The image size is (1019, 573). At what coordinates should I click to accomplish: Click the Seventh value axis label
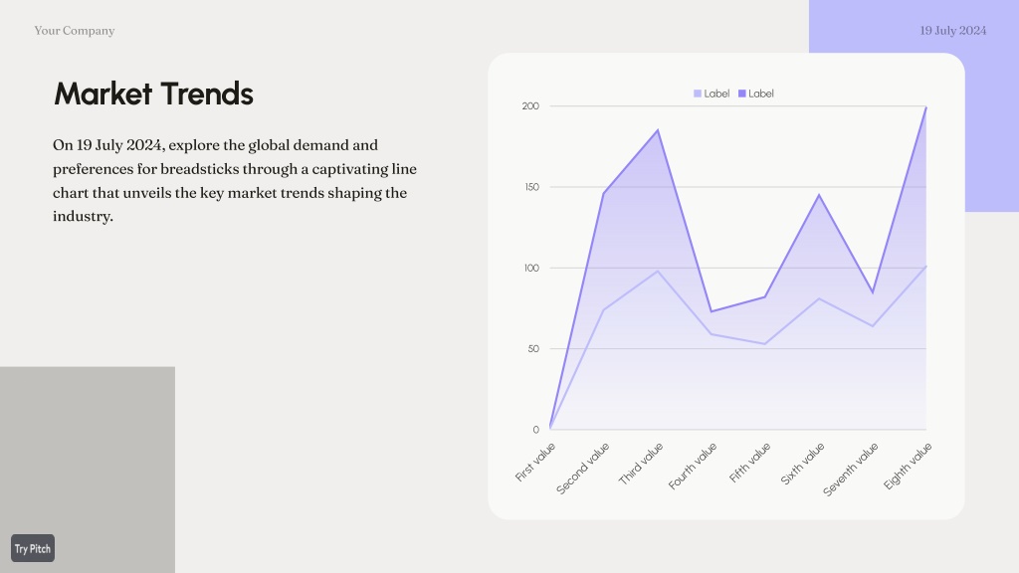851,470
